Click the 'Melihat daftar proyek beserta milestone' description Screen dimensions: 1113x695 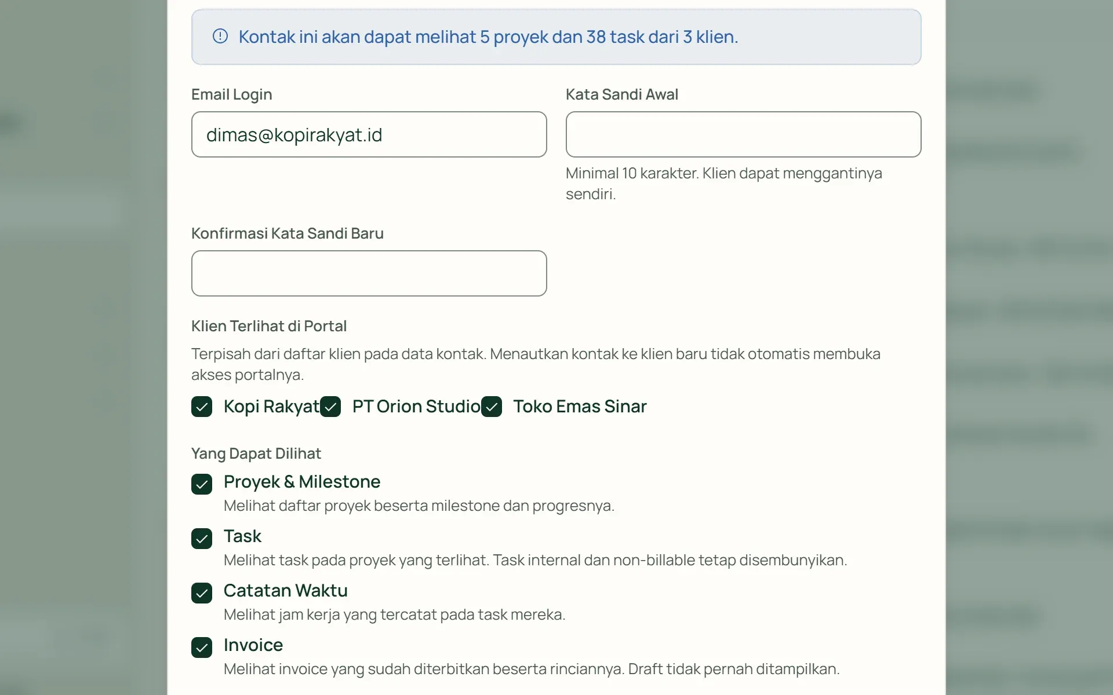419,506
